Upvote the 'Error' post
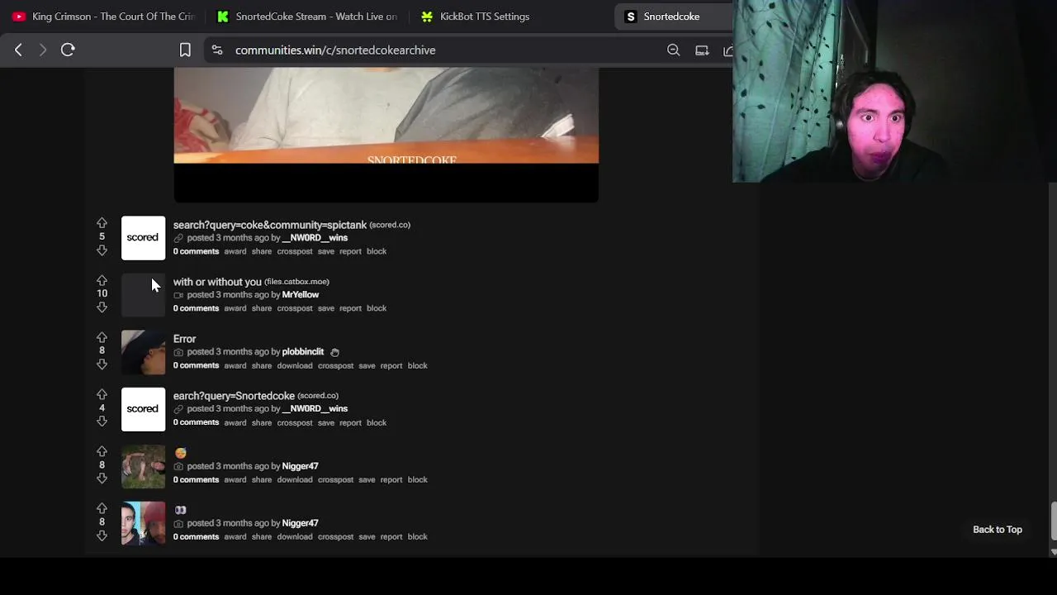 point(102,337)
